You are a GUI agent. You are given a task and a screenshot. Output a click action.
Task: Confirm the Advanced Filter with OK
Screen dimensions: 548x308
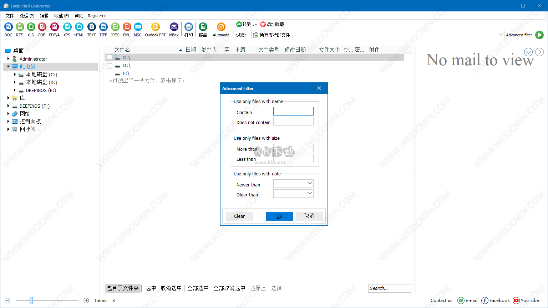(x=279, y=216)
